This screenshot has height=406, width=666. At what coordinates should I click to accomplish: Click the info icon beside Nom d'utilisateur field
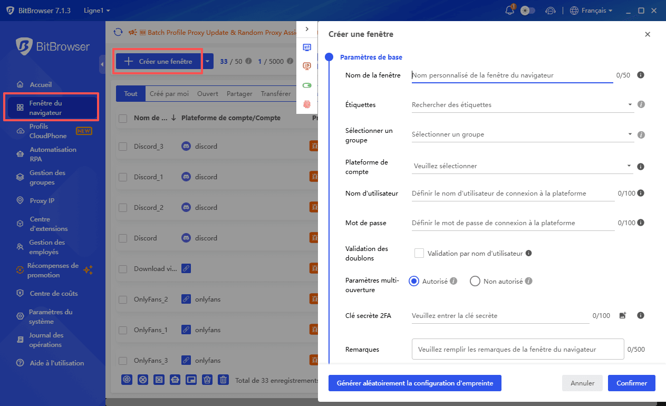pyautogui.click(x=641, y=193)
